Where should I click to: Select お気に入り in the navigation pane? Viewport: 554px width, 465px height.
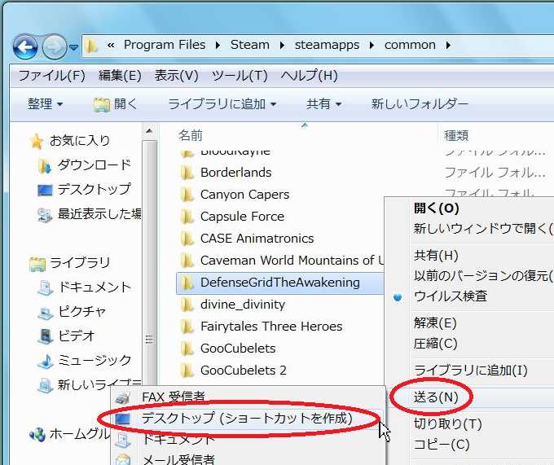click(70, 141)
